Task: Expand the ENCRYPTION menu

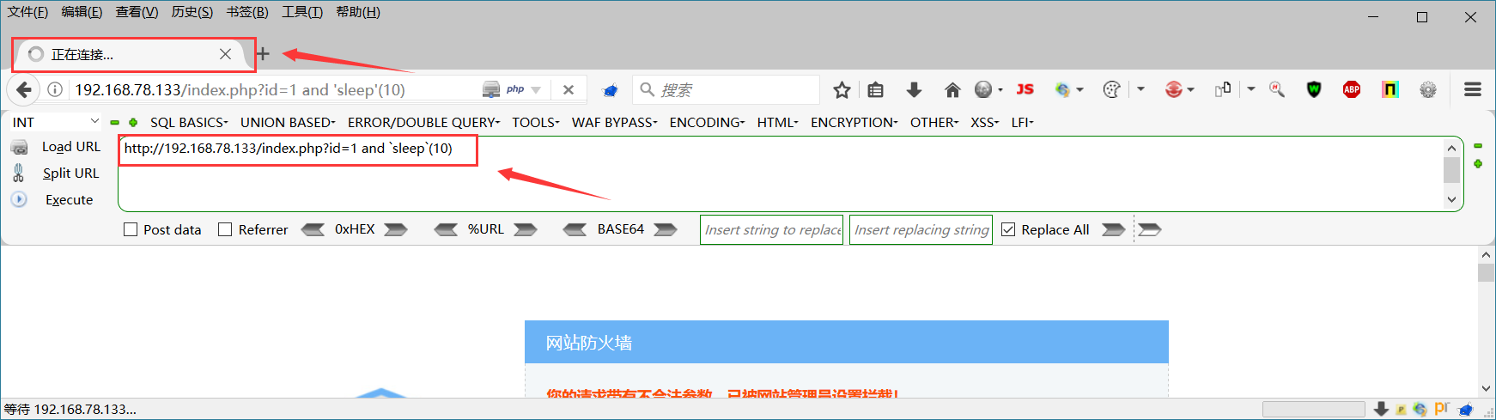Action: pyautogui.click(x=854, y=122)
